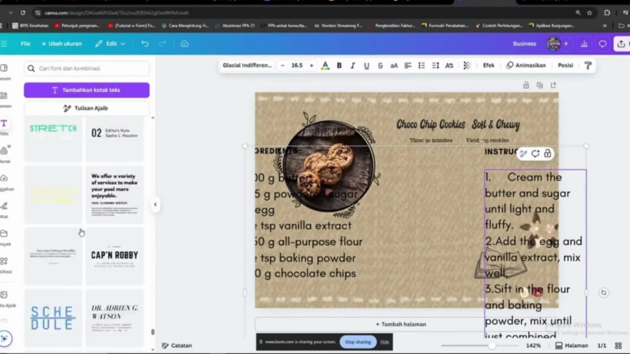This screenshot has width=630, height=354.
Task: Open Ubah ukuran resize menu
Action: point(62,43)
